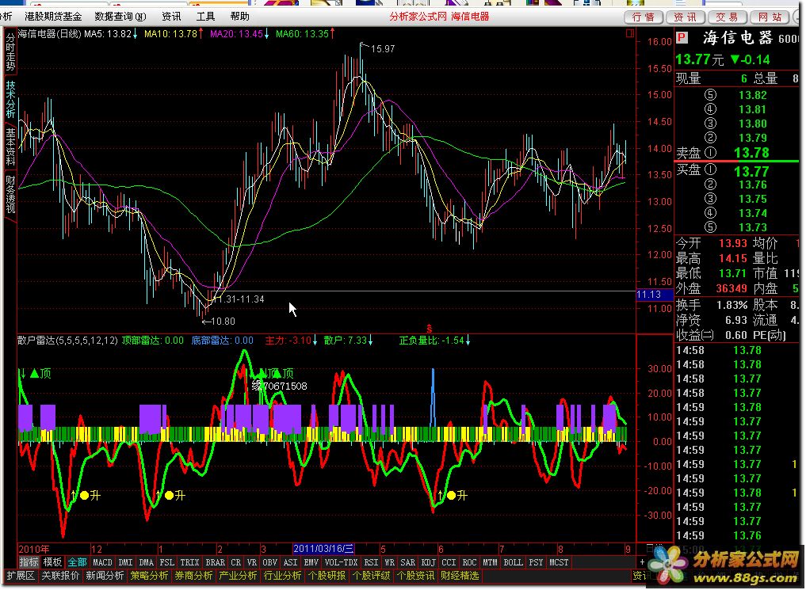Image resolution: width=806 pixels, height=590 pixels.
Task: Switch to 分时走势 side tab
Action: (x=10, y=51)
